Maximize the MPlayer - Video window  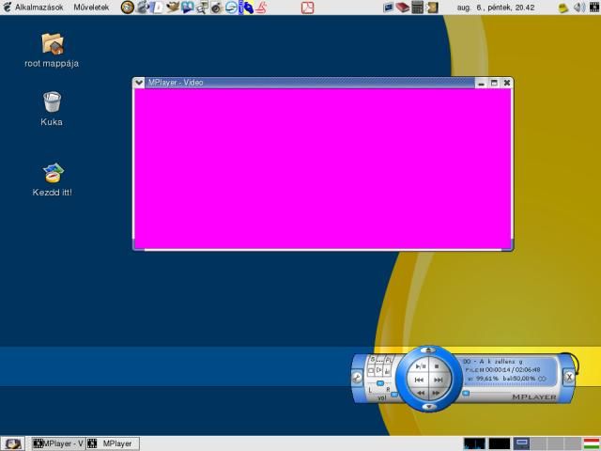click(x=494, y=83)
